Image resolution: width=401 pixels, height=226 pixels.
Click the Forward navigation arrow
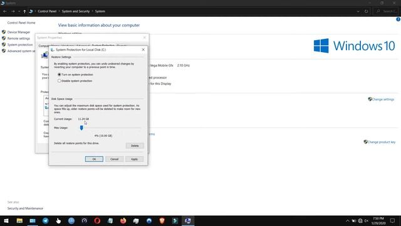(13, 11)
